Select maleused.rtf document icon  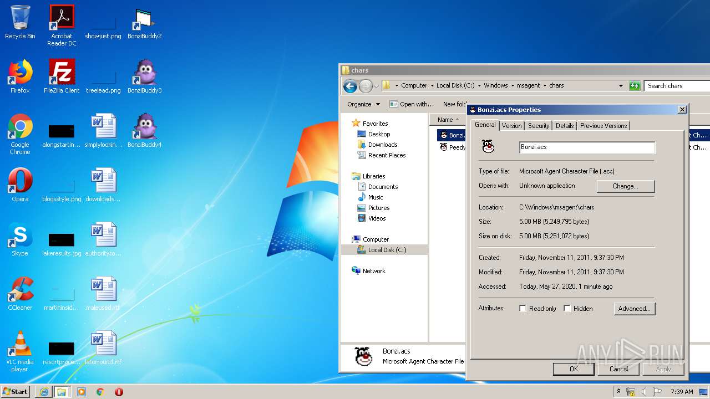point(103,294)
